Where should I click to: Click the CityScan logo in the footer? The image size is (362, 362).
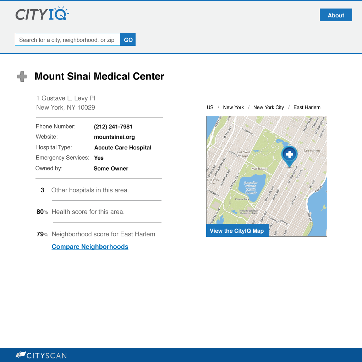(x=41, y=355)
